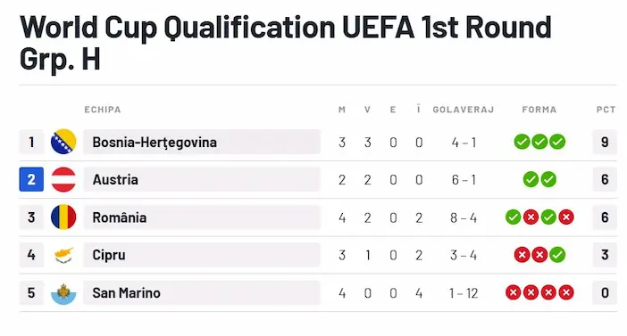Click the Cipru flag icon
The image size is (627, 336).
(x=63, y=255)
